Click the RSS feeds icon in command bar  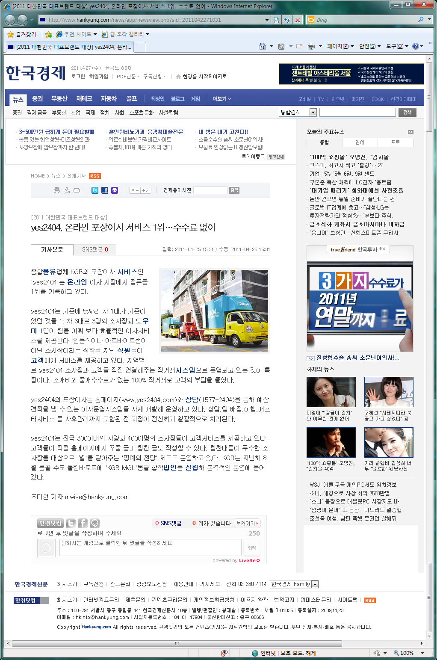pyautogui.click(x=281, y=46)
